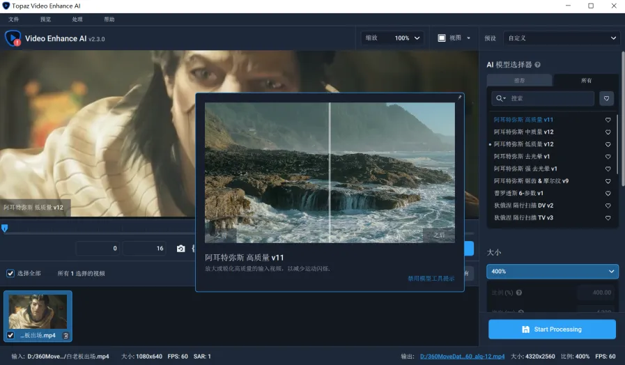The width and height of the screenshot is (625, 365).
Task: Click the help icon next to AI 模型选择器
Action: point(537,65)
